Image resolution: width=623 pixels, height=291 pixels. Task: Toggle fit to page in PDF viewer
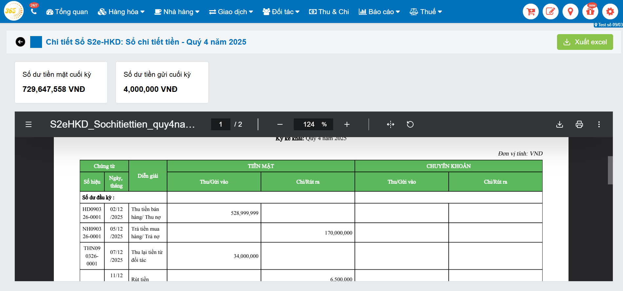390,124
